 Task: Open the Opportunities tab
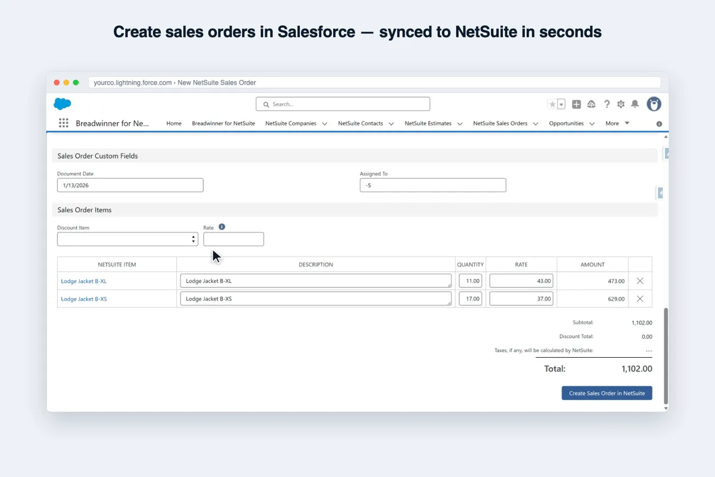point(566,123)
